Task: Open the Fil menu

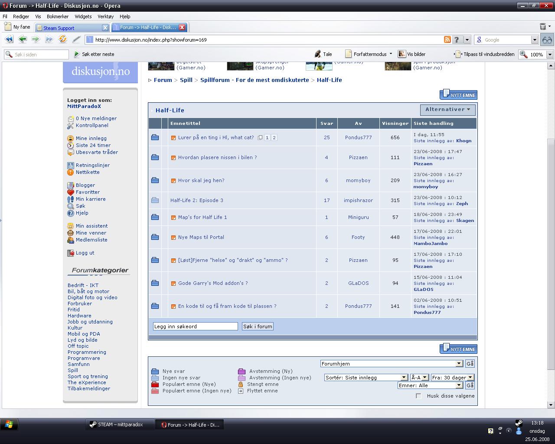Action: point(5,16)
